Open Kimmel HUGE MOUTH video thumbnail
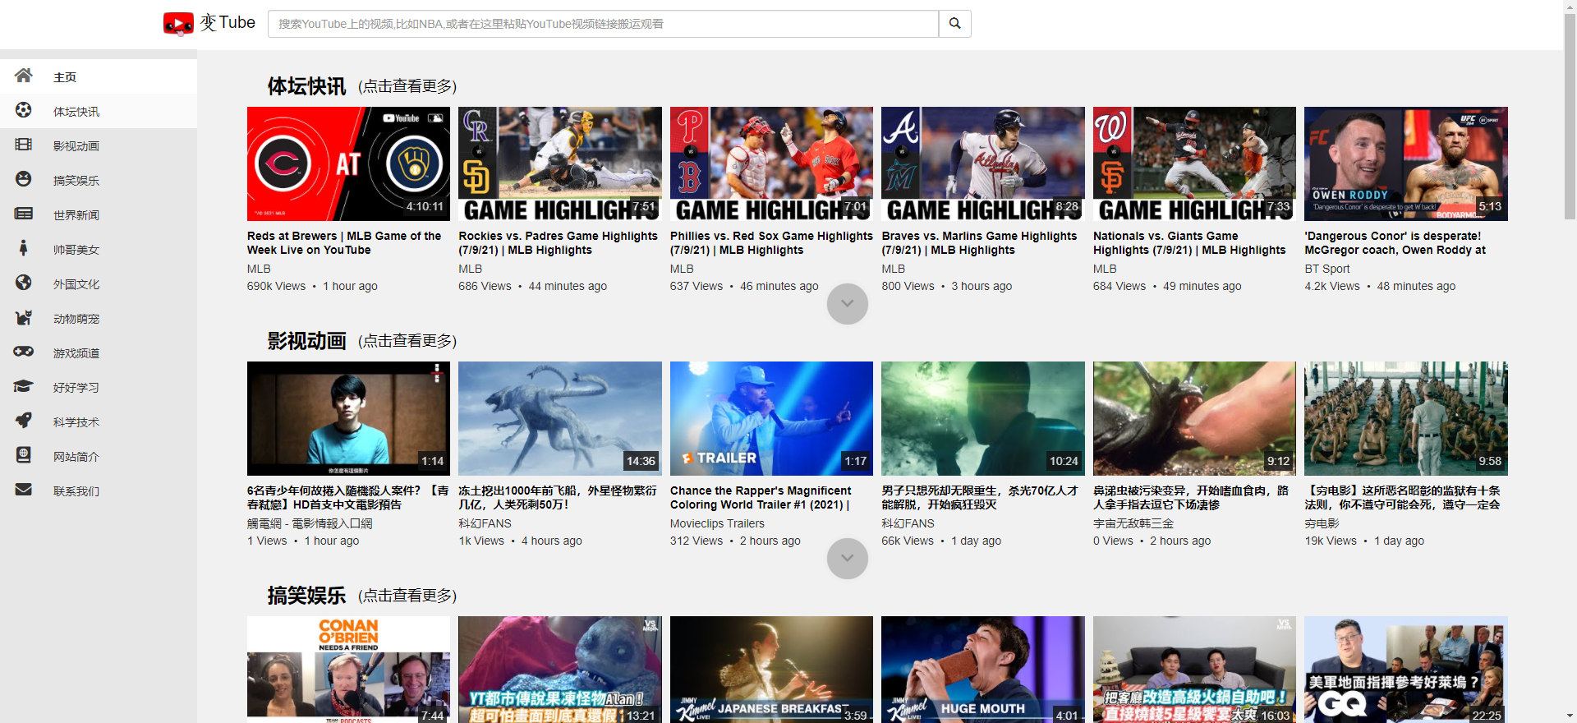Image resolution: width=1577 pixels, height=723 pixels. click(983, 670)
